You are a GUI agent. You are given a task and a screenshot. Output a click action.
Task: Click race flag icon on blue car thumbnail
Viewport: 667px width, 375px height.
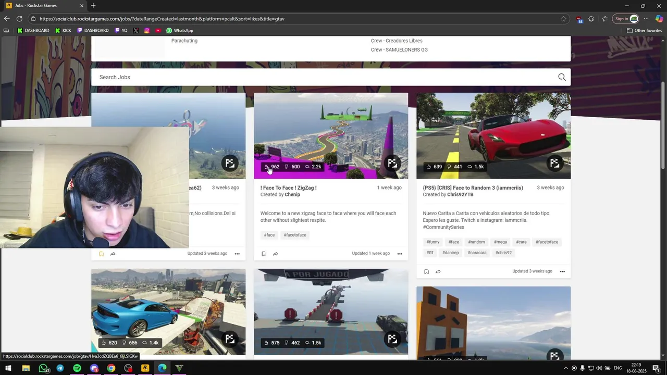229,339
